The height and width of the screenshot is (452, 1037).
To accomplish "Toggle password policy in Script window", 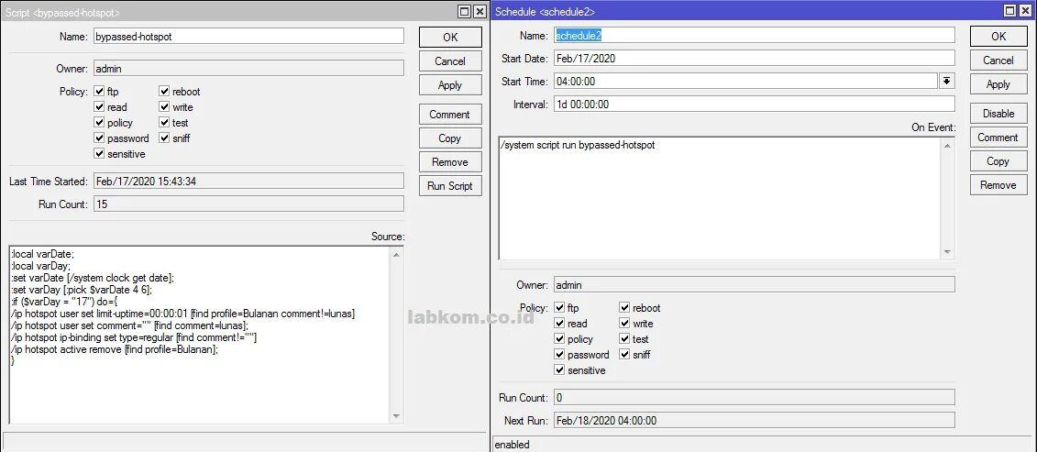I will coord(99,138).
